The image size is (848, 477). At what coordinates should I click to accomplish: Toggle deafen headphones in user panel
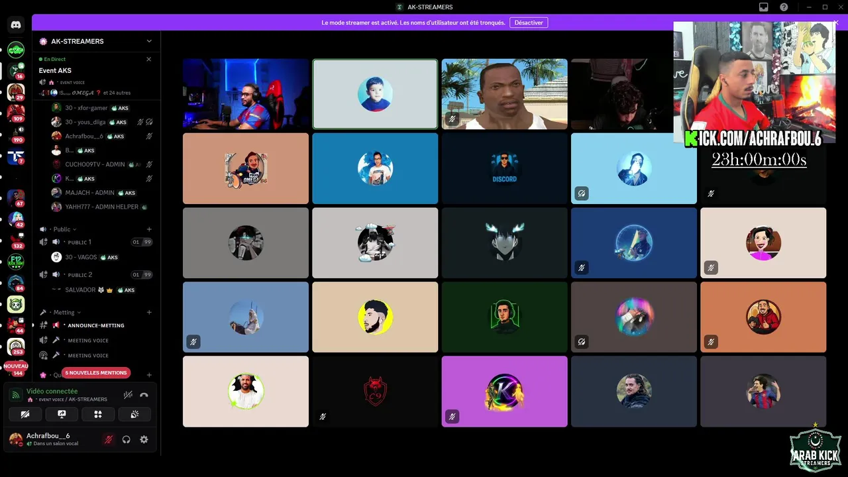point(127,439)
